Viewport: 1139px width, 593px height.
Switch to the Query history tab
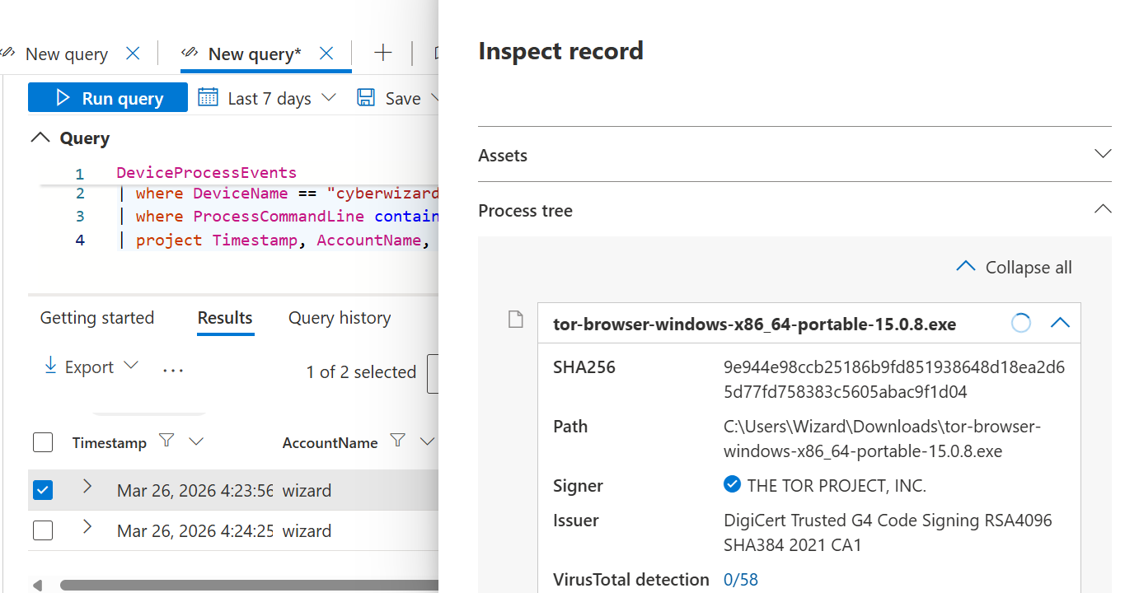point(340,318)
